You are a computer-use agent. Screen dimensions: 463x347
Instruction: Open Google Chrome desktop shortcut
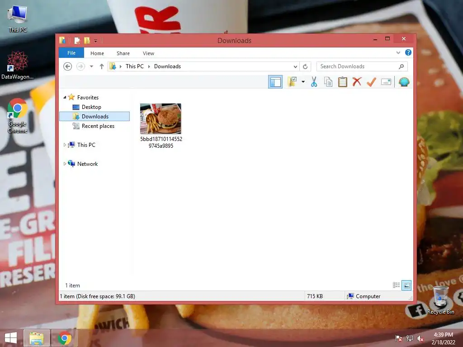[x=18, y=116]
